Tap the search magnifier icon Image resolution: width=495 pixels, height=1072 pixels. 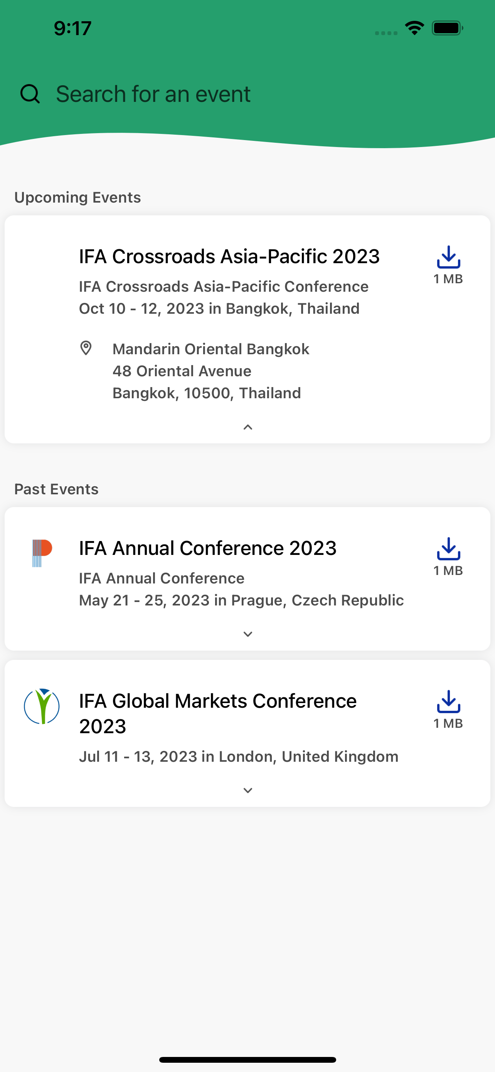coord(30,94)
